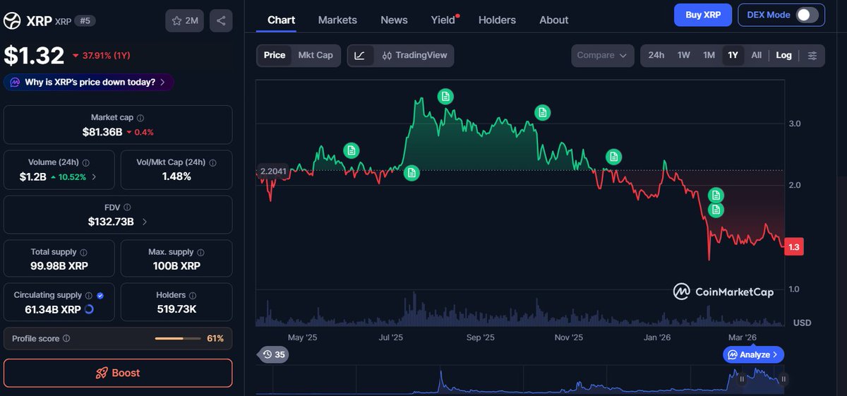The image size is (847, 396).
Task: Click the circulating supply ring icon
Action: point(89,309)
